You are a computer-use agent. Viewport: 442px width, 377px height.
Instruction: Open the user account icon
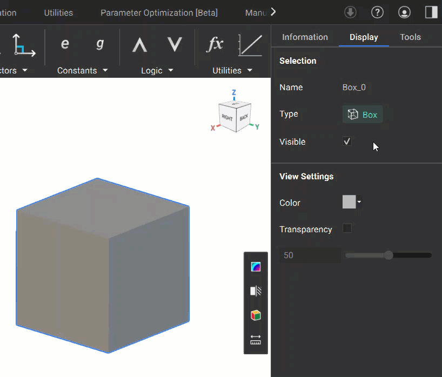pos(404,12)
